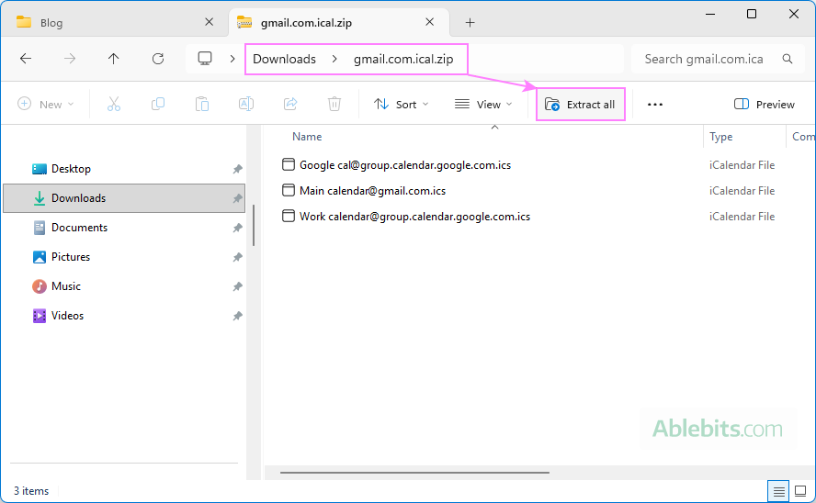Expand chevron after the PC icon
Screen dimensions: 816x503
(x=232, y=60)
